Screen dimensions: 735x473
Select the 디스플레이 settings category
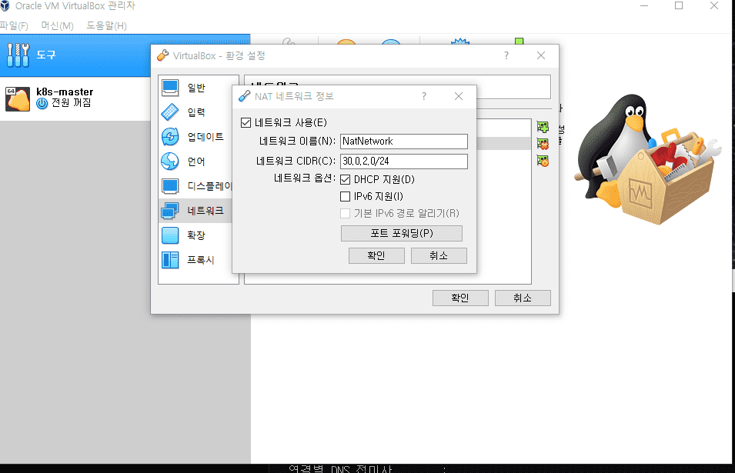pyautogui.click(x=197, y=186)
